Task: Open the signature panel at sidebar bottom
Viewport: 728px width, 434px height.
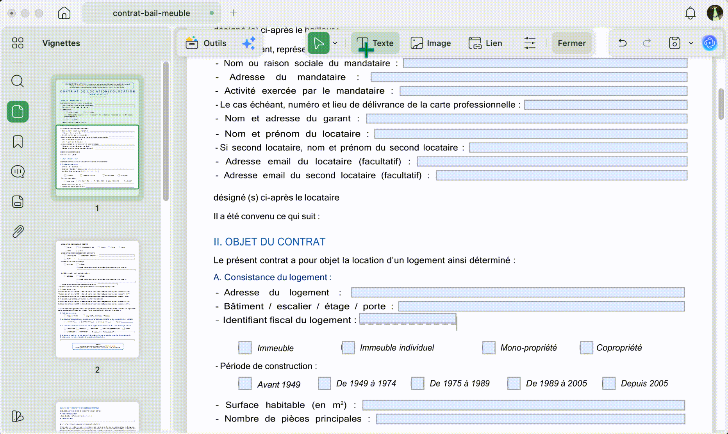Action: pyautogui.click(x=18, y=416)
